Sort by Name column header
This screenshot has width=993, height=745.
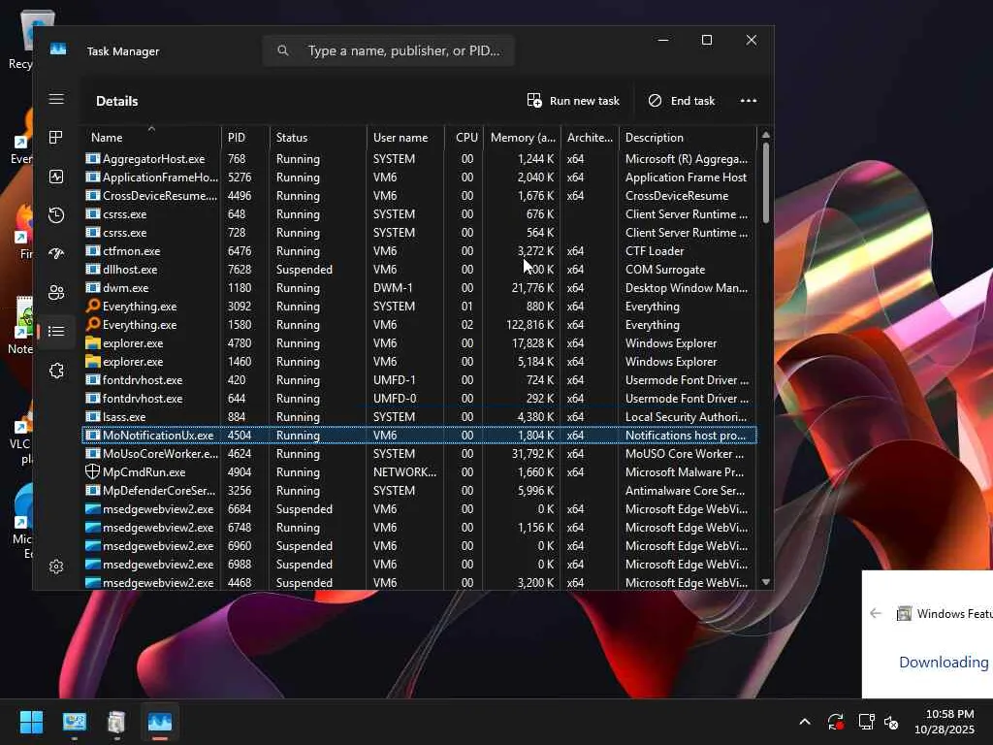click(x=150, y=138)
